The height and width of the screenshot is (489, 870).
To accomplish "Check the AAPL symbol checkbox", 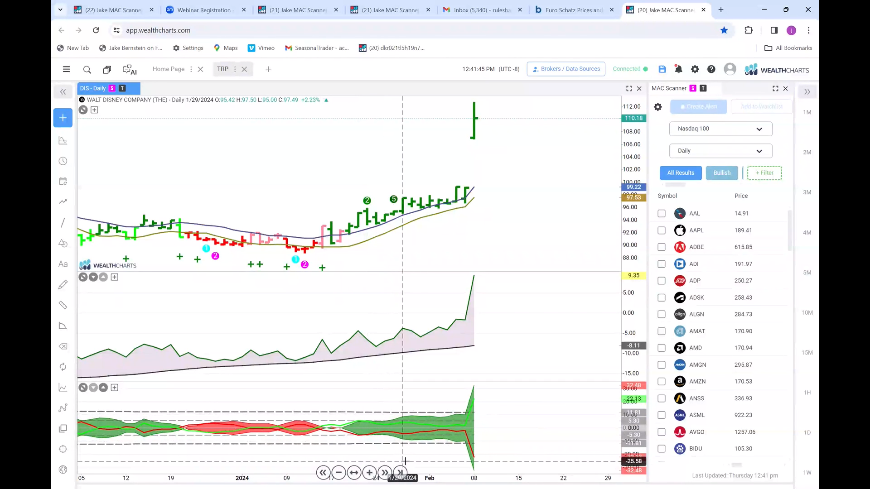I will tap(662, 230).
